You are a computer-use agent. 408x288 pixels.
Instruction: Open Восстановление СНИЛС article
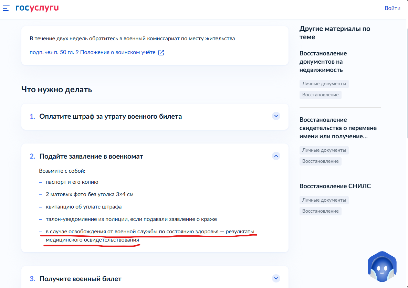[x=335, y=186]
